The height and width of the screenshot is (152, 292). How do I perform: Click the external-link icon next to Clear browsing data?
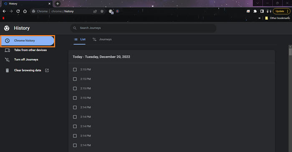(x=47, y=70)
